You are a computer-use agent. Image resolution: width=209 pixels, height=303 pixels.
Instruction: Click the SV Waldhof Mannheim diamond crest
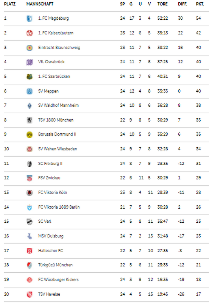tap(30, 106)
